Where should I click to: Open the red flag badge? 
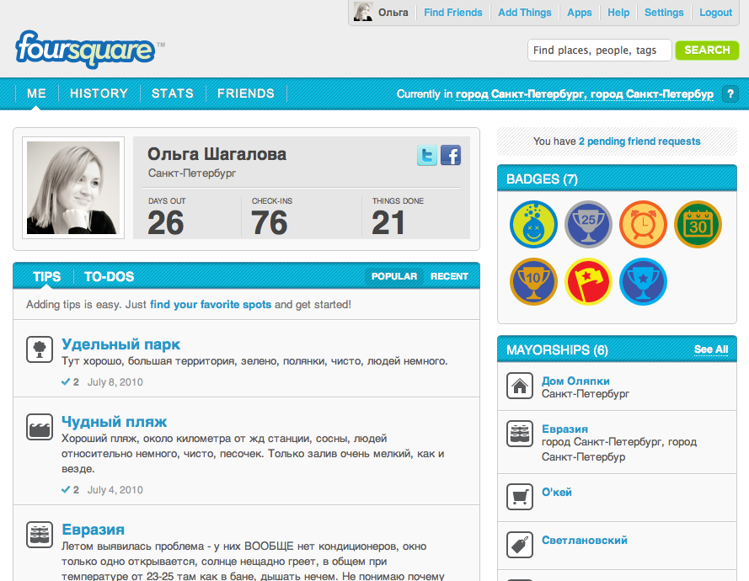point(588,282)
